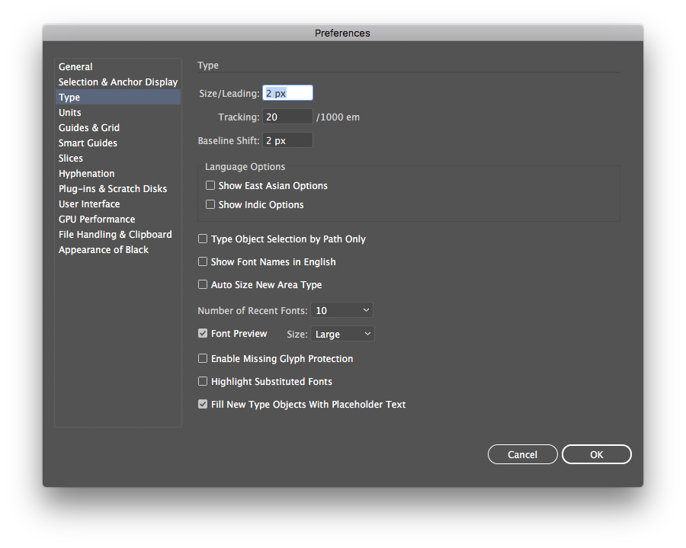Open the Appearance of Black category
Viewport: 686px width, 548px height.
pos(104,250)
